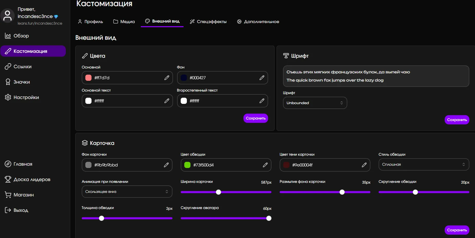
Task: Click Сохранить in the Шрифт panel
Action: tap(456, 120)
